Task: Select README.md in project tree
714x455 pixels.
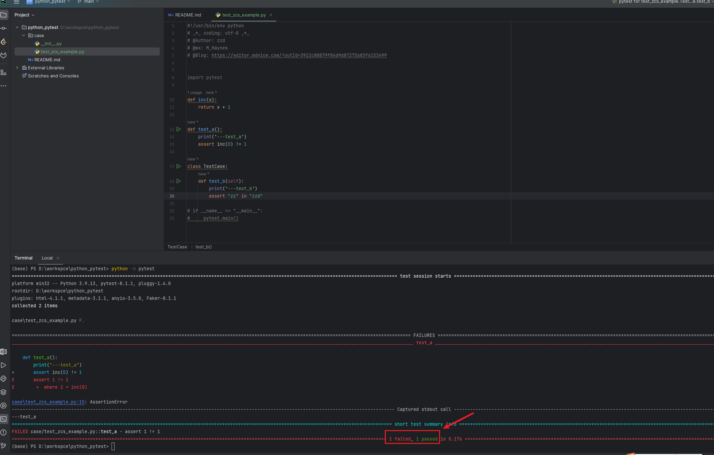Action: click(x=47, y=60)
